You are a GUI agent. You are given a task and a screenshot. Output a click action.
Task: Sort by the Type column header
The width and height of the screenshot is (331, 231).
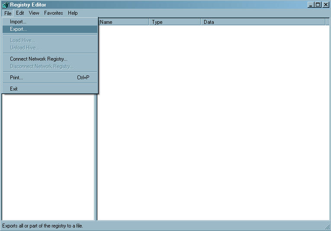tap(175, 22)
